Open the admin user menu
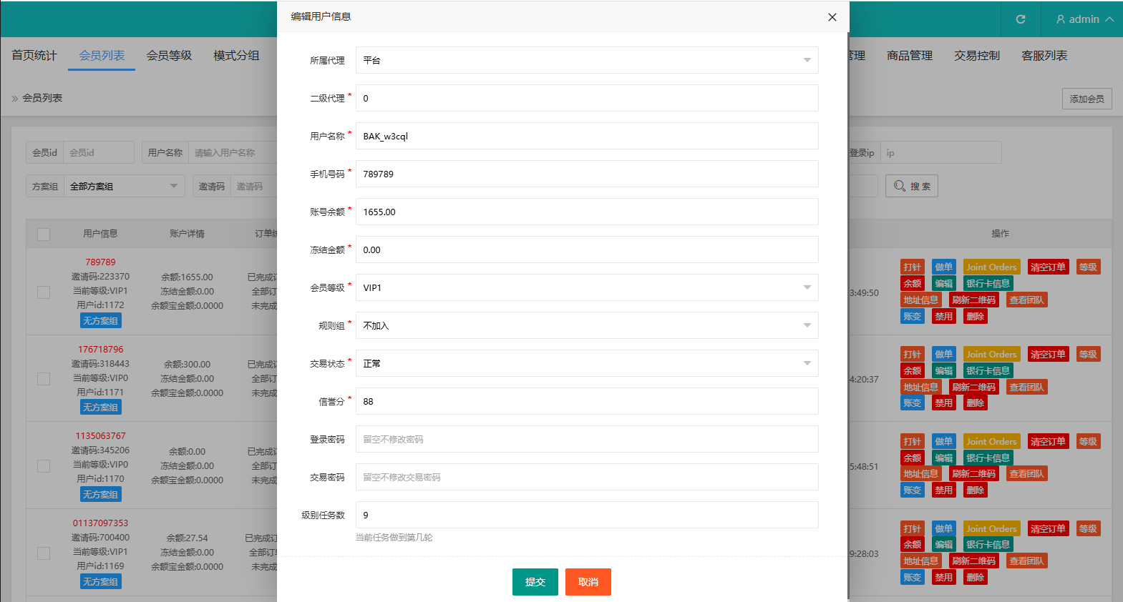The image size is (1123, 602). (x=1084, y=19)
